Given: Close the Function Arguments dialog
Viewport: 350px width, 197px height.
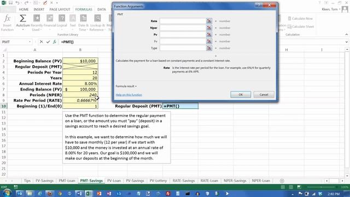Looking at the screenshot, I should (x=270, y=5).
